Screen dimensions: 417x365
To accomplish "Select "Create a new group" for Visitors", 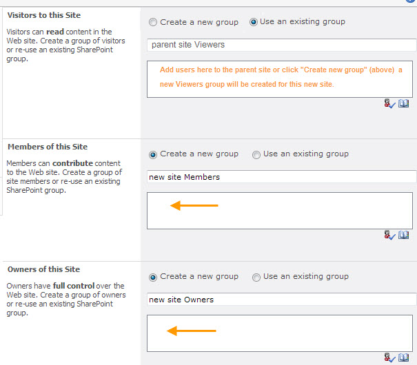I will [x=153, y=22].
